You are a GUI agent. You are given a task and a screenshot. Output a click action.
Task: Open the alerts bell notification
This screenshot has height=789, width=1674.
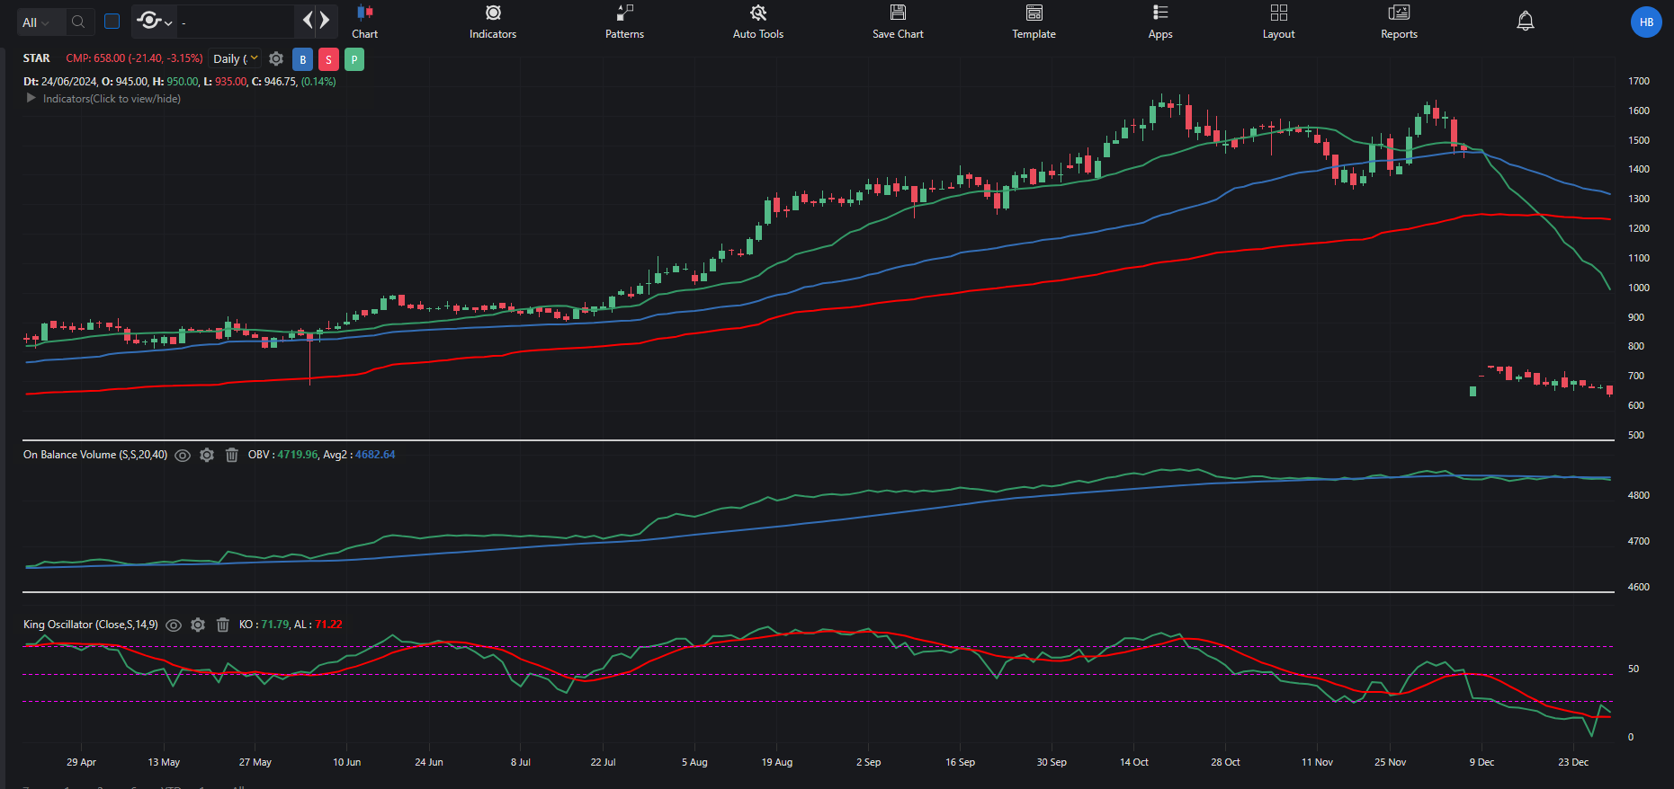[1526, 21]
